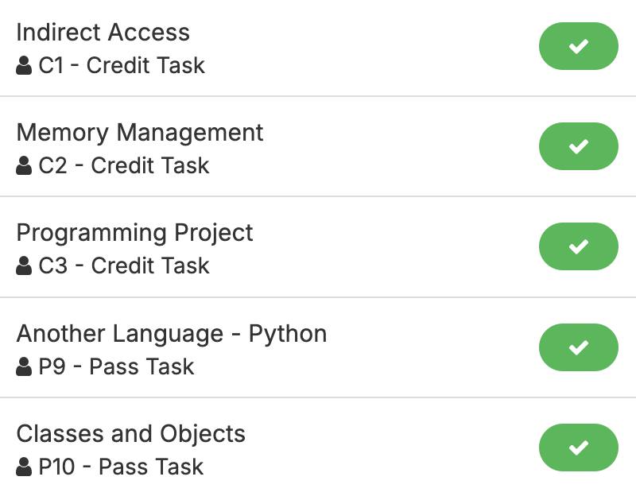Click the P10 - Pass Task label
This screenshot has height=496, width=636.
[x=121, y=467]
